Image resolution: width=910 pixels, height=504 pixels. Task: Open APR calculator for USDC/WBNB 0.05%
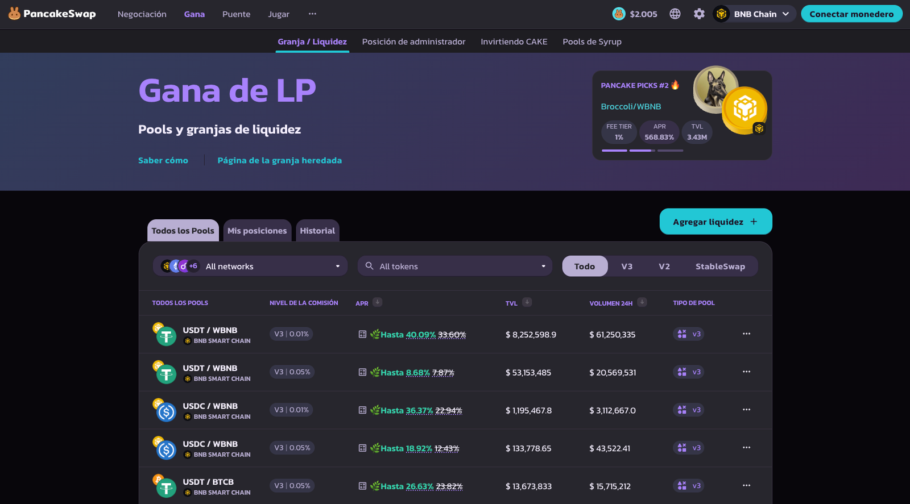point(362,448)
